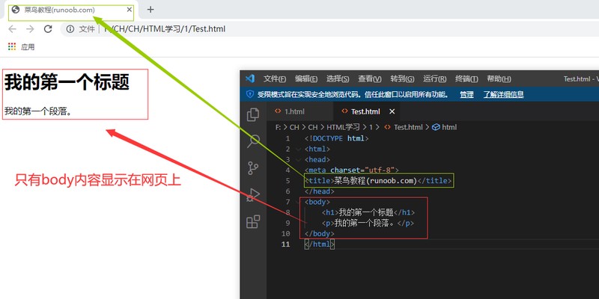Close the Test.html editor tab
Image resolution: width=599 pixels, height=299 pixels.
click(392, 111)
